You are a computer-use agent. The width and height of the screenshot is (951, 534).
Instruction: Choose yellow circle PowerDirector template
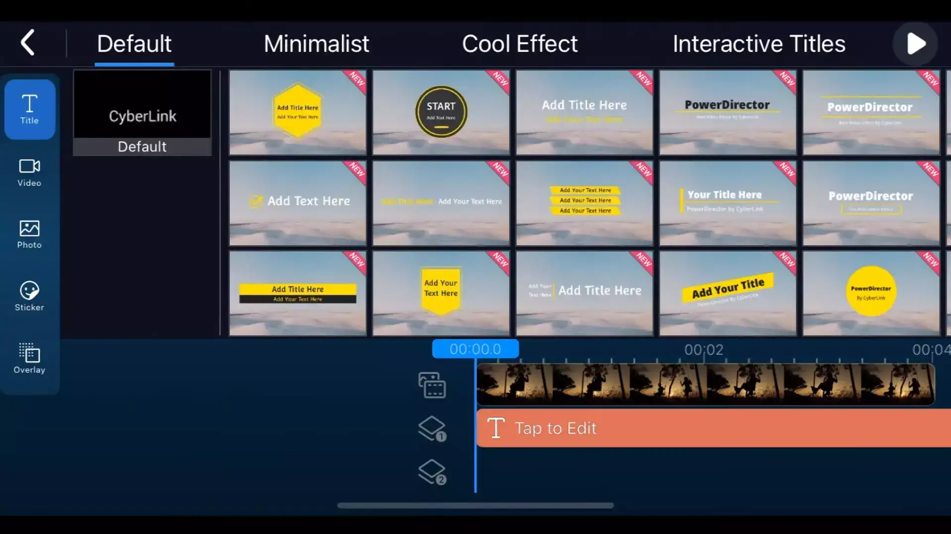point(871,293)
